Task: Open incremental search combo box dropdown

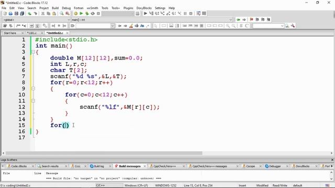Action: [113, 26]
